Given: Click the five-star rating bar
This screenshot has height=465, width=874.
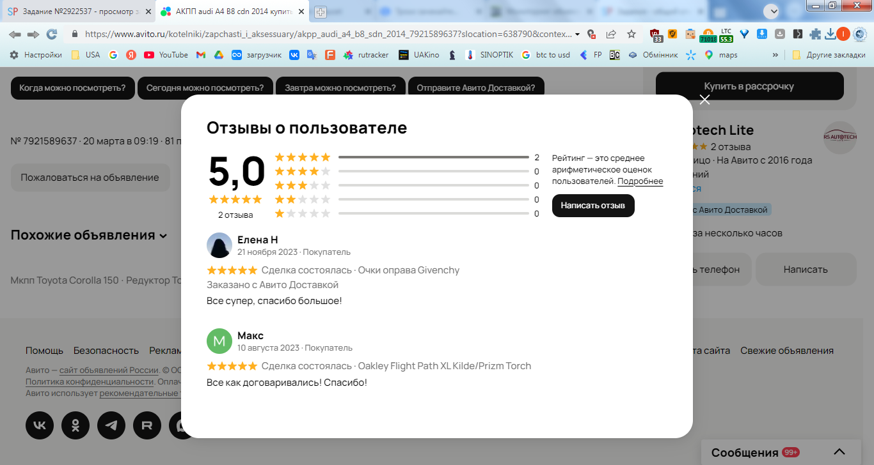Looking at the screenshot, I should tap(434, 157).
